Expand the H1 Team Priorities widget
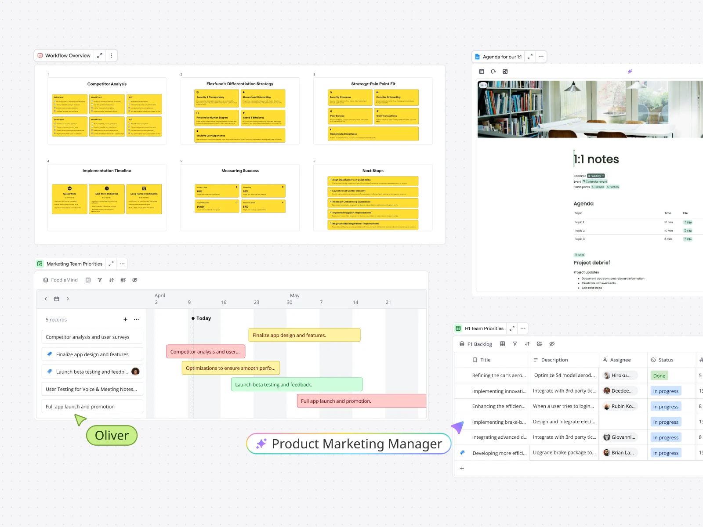703x527 pixels. click(x=512, y=328)
